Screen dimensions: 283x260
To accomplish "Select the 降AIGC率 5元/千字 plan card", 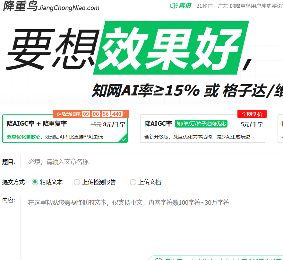I will tap(202, 129).
